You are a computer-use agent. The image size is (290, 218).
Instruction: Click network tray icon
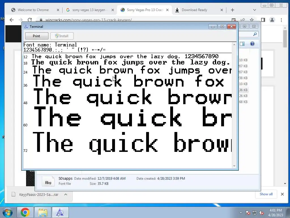(255, 213)
